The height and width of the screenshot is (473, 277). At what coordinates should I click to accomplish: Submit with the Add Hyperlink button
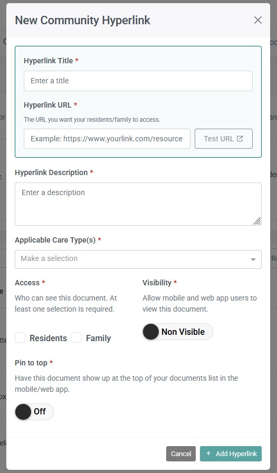(x=231, y=453)
